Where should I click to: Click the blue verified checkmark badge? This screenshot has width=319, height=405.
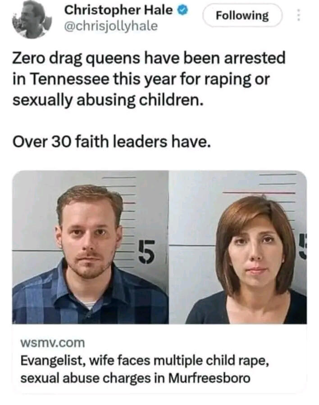[x=182, y=10]
